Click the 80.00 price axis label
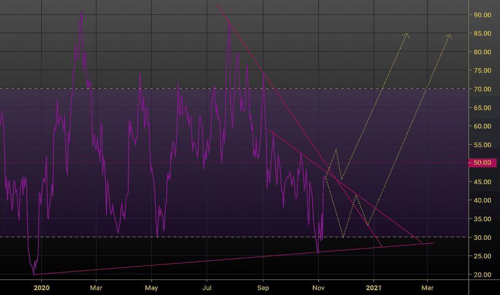This screenshot has width=500, height=295. coord(482,52)
